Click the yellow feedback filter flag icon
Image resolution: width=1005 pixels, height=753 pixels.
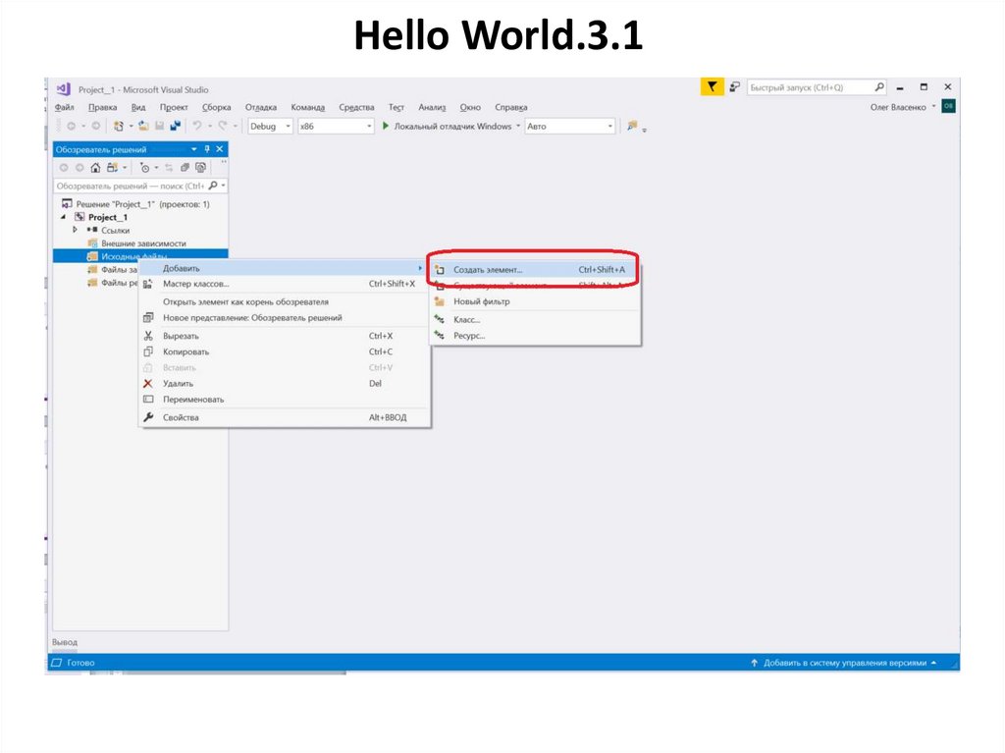click(713, 86)
